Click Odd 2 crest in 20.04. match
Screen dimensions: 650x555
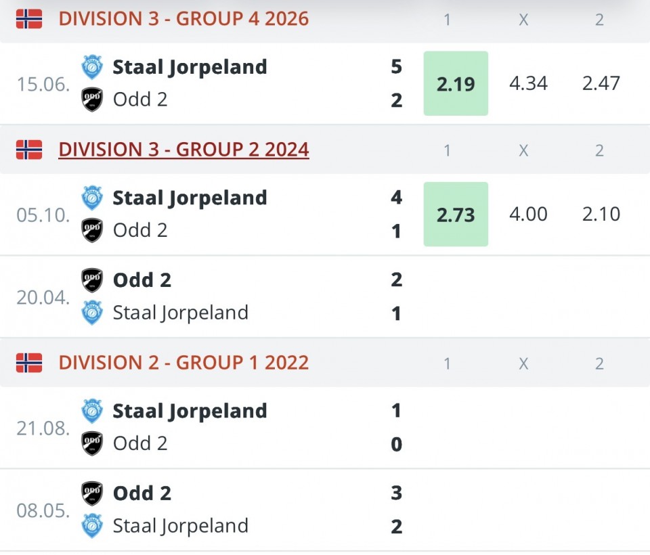coord(92,280)
